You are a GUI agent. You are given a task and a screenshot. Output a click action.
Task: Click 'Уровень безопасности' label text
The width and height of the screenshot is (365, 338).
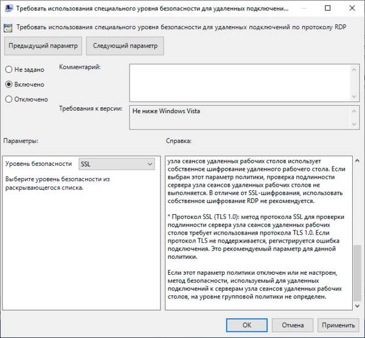tap(38, 164)
